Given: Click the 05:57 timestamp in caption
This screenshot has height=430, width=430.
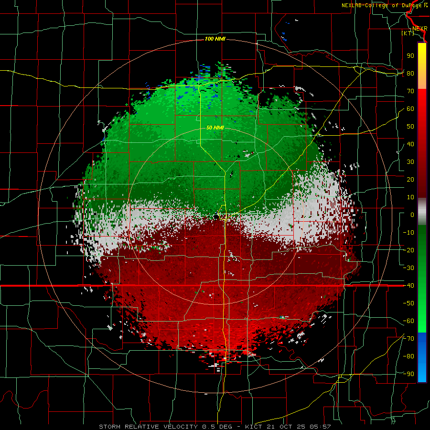Looking at the screenshot, I should pos(320,427).
